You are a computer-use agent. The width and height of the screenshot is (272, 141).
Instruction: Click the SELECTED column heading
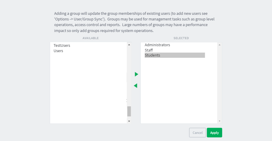(181, 38)
